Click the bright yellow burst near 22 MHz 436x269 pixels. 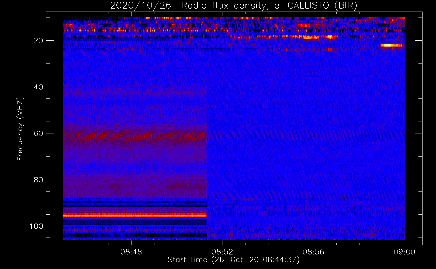tap(392, 45)
